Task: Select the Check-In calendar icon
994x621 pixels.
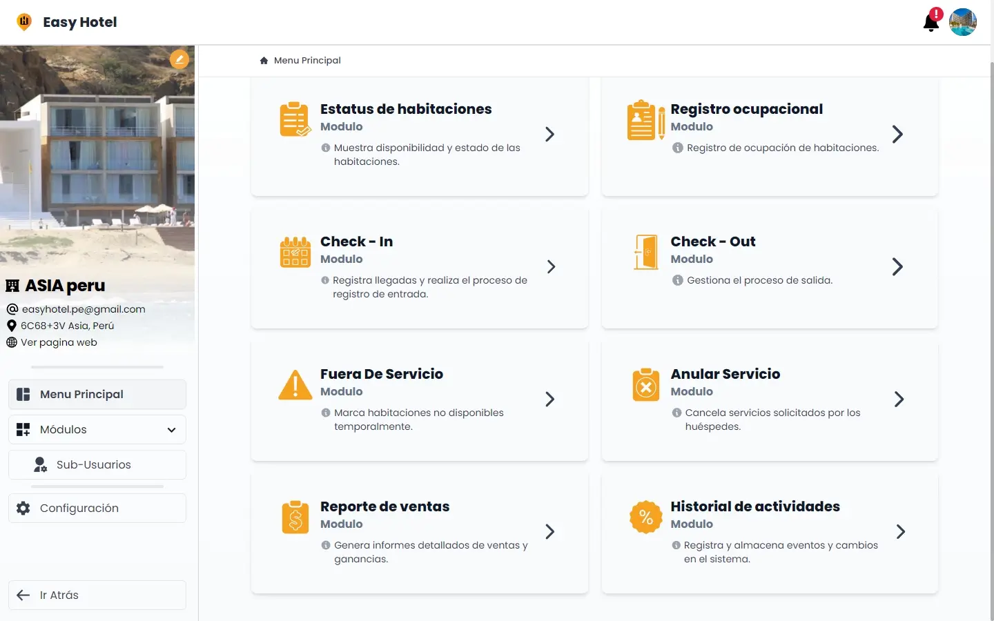Action: pyautogui.click(x=295, y=252)
